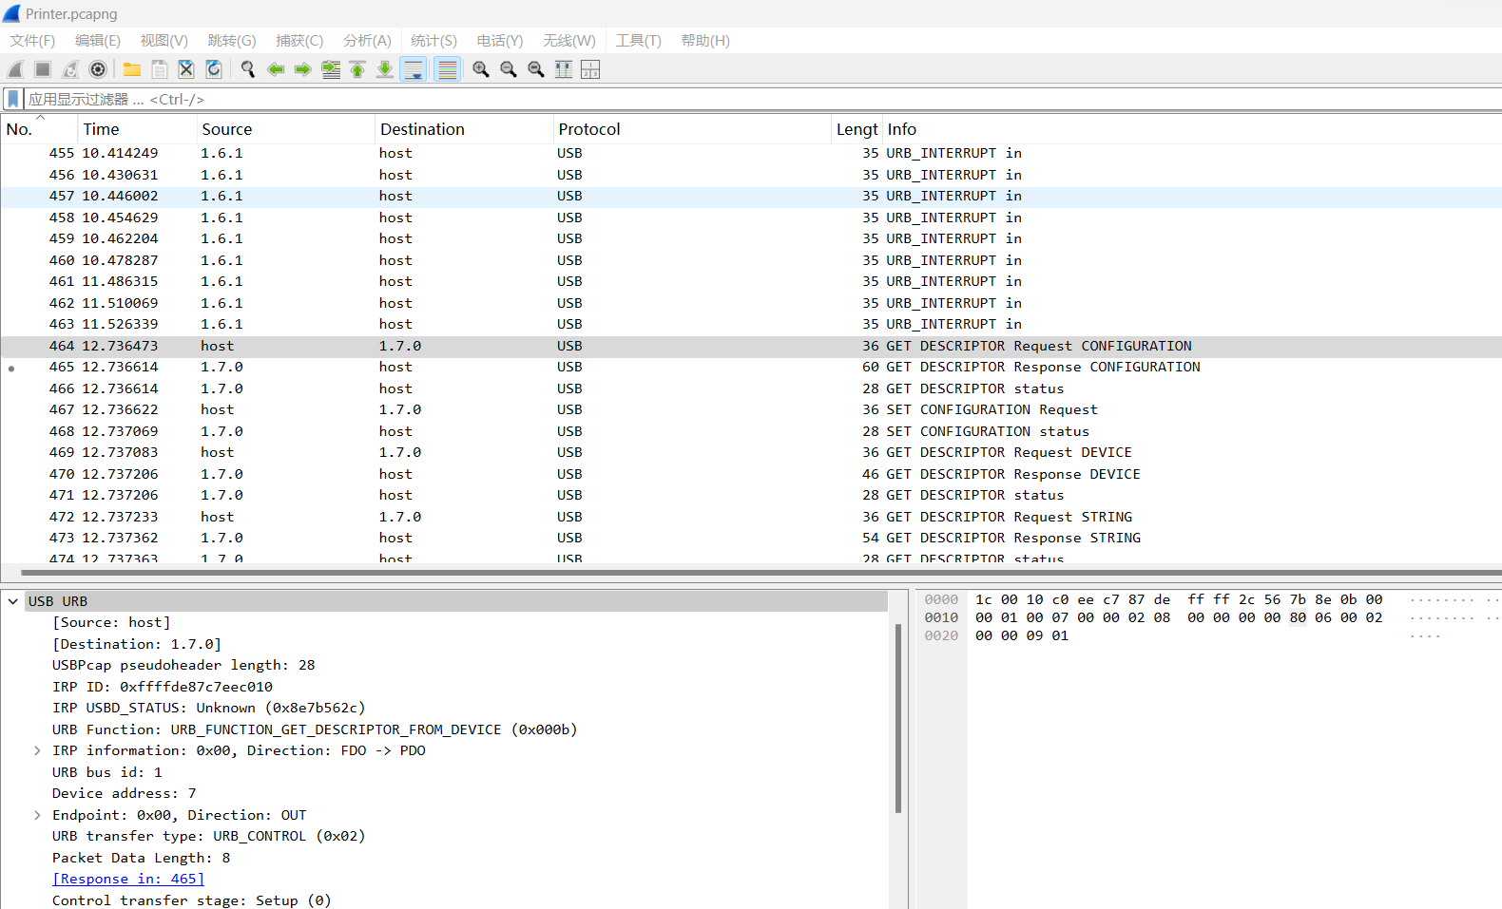The height and width of the screenshot is (909, 1502).
Task: Go to a specific packet
Action: tap(331, 69)
